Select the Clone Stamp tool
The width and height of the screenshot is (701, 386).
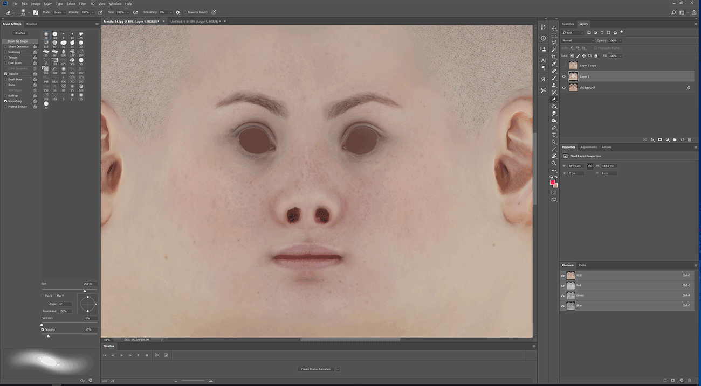click(554, 85)
